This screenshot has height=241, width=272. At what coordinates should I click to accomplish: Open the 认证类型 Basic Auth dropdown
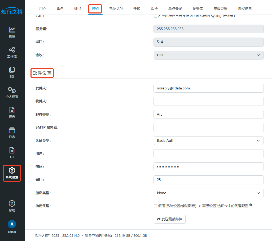(x=208, y=140)
